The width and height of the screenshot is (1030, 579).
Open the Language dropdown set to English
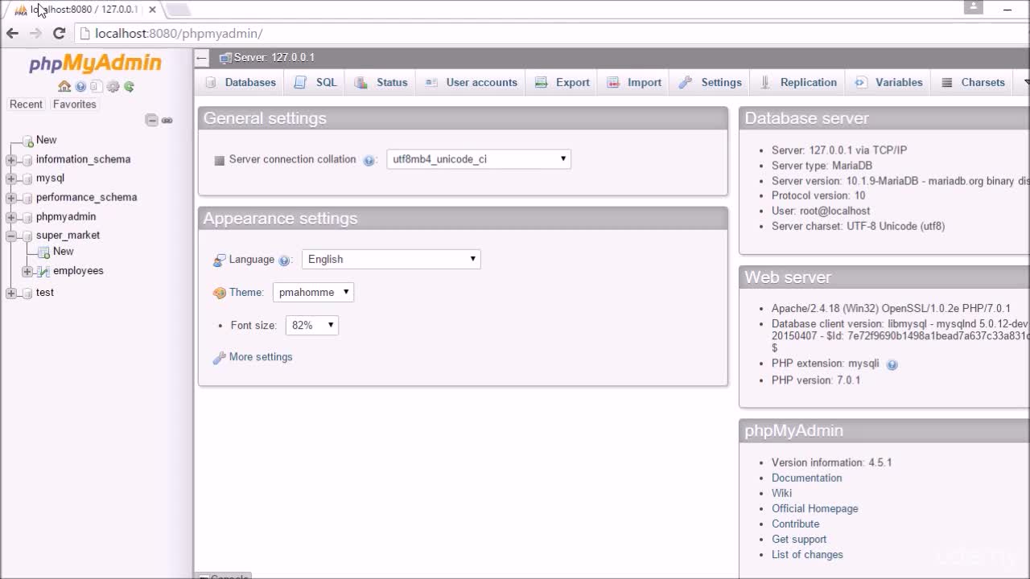[x=391, y=259]
